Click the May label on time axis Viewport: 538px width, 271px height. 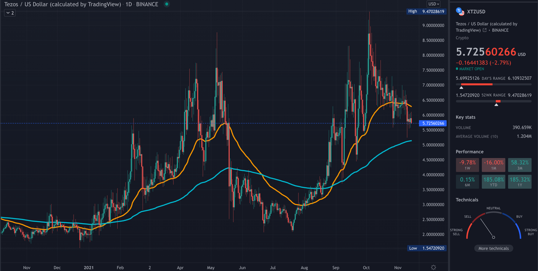211,268
